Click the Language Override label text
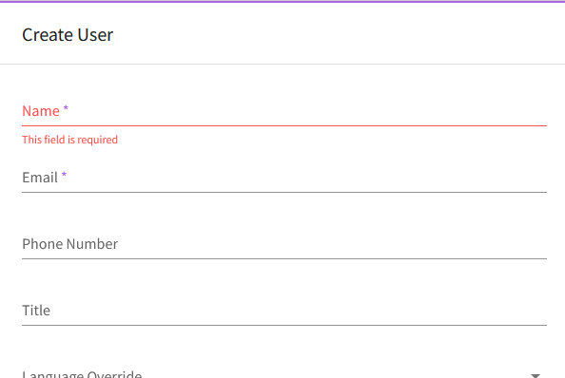565x378 pixels. (82, 374)
